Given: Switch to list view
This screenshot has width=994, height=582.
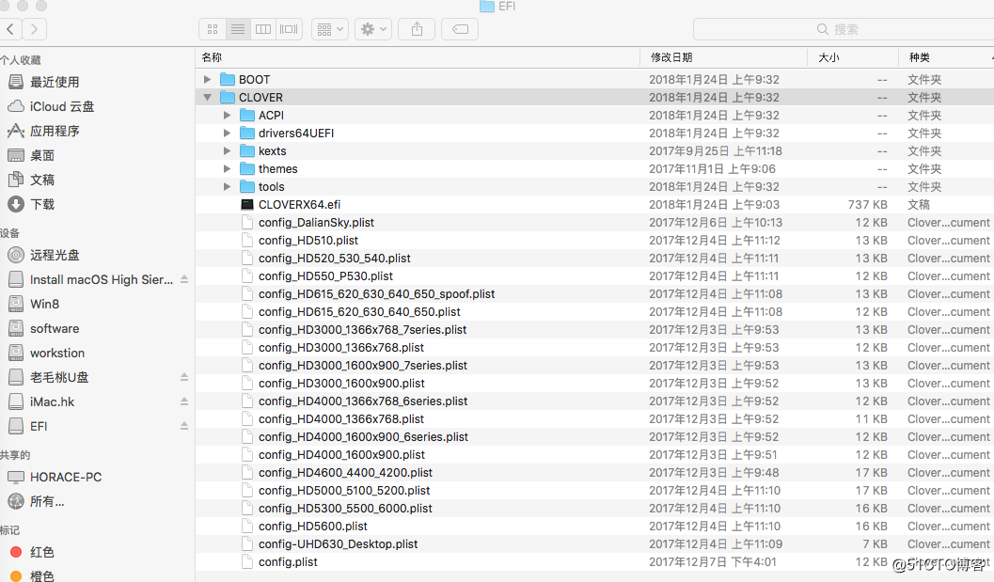Looking at the screenshot, I should (x=238, y=29).
